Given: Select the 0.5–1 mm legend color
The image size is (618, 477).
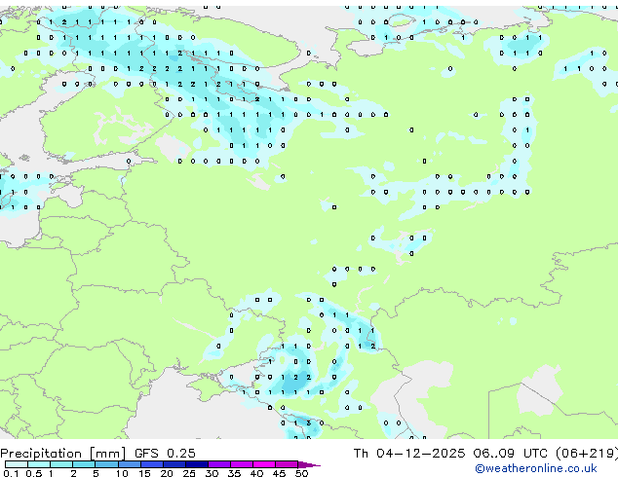Looking at the screenshot, I should click(39, 464).
